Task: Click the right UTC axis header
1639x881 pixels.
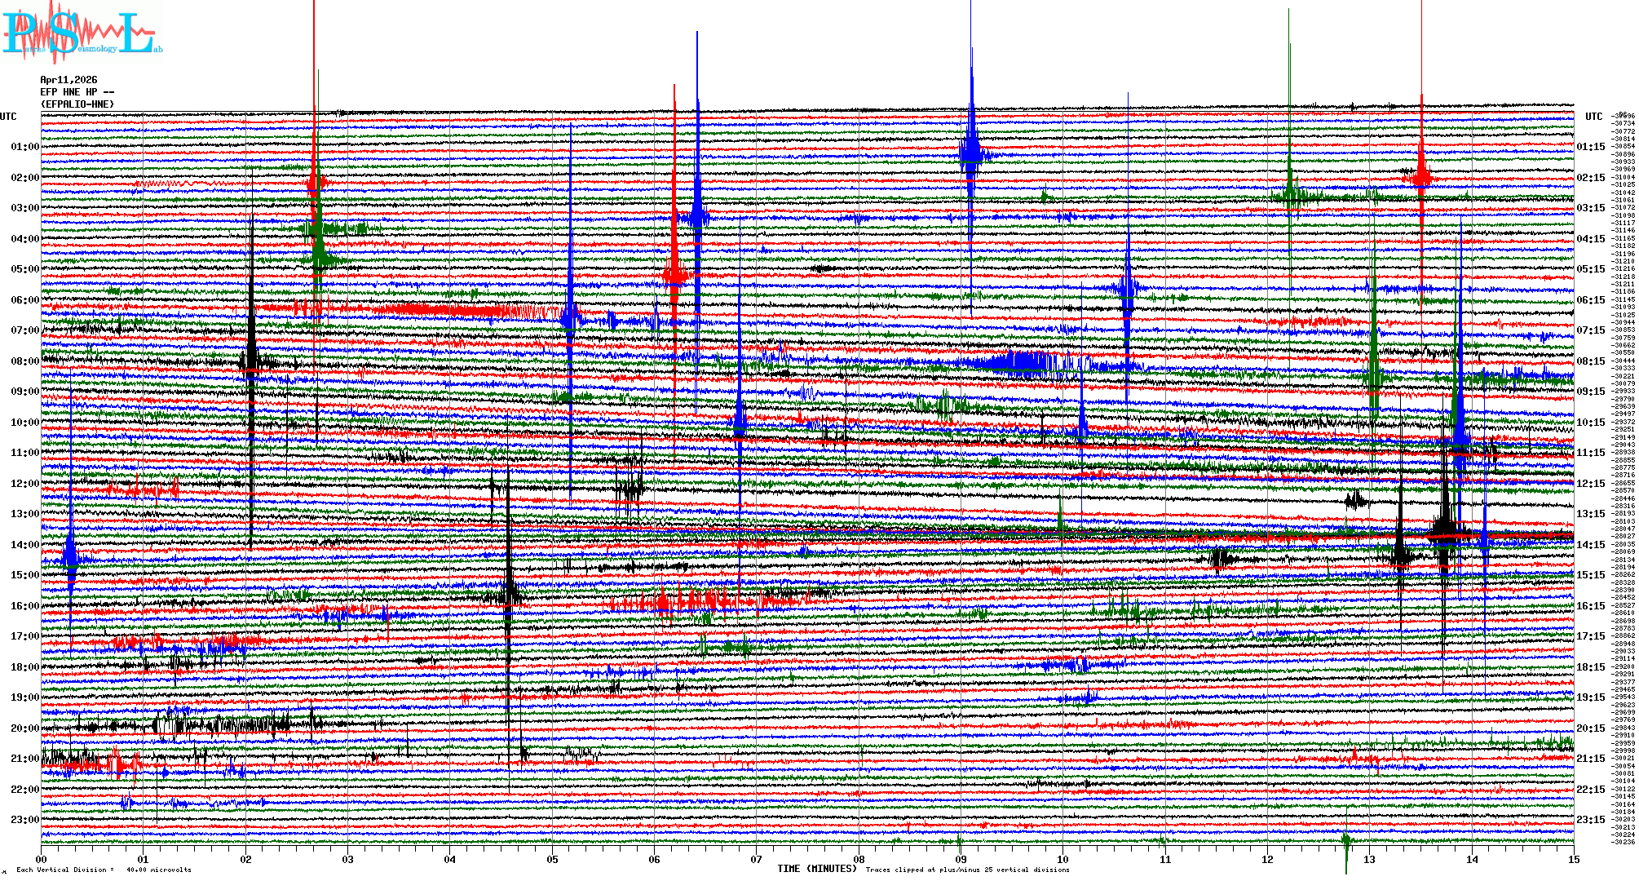Action: tap(1593, 117)
